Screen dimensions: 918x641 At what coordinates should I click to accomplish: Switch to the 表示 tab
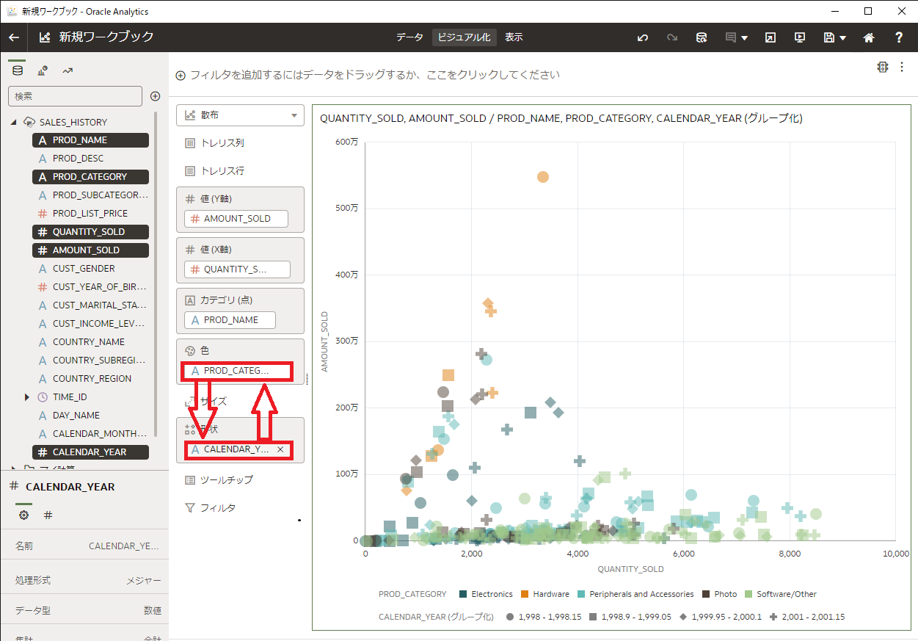(514, 37)
